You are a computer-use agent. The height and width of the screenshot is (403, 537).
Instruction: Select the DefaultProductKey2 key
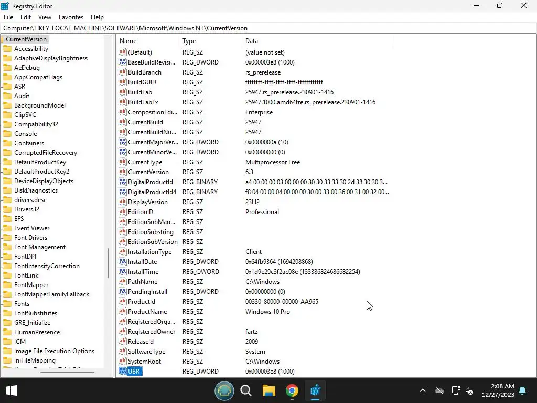(41, 172)
